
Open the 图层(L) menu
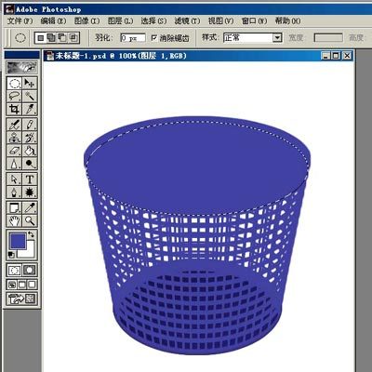pos(120,21)
